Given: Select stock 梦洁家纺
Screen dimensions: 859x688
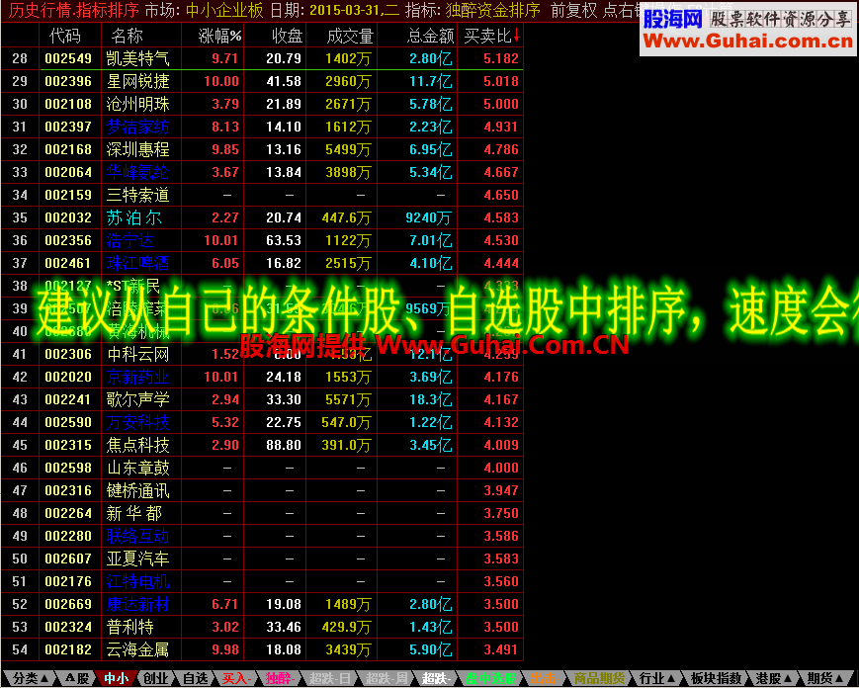Looking at the screenshot, I should pyautogui.click(x=138, y=127).
